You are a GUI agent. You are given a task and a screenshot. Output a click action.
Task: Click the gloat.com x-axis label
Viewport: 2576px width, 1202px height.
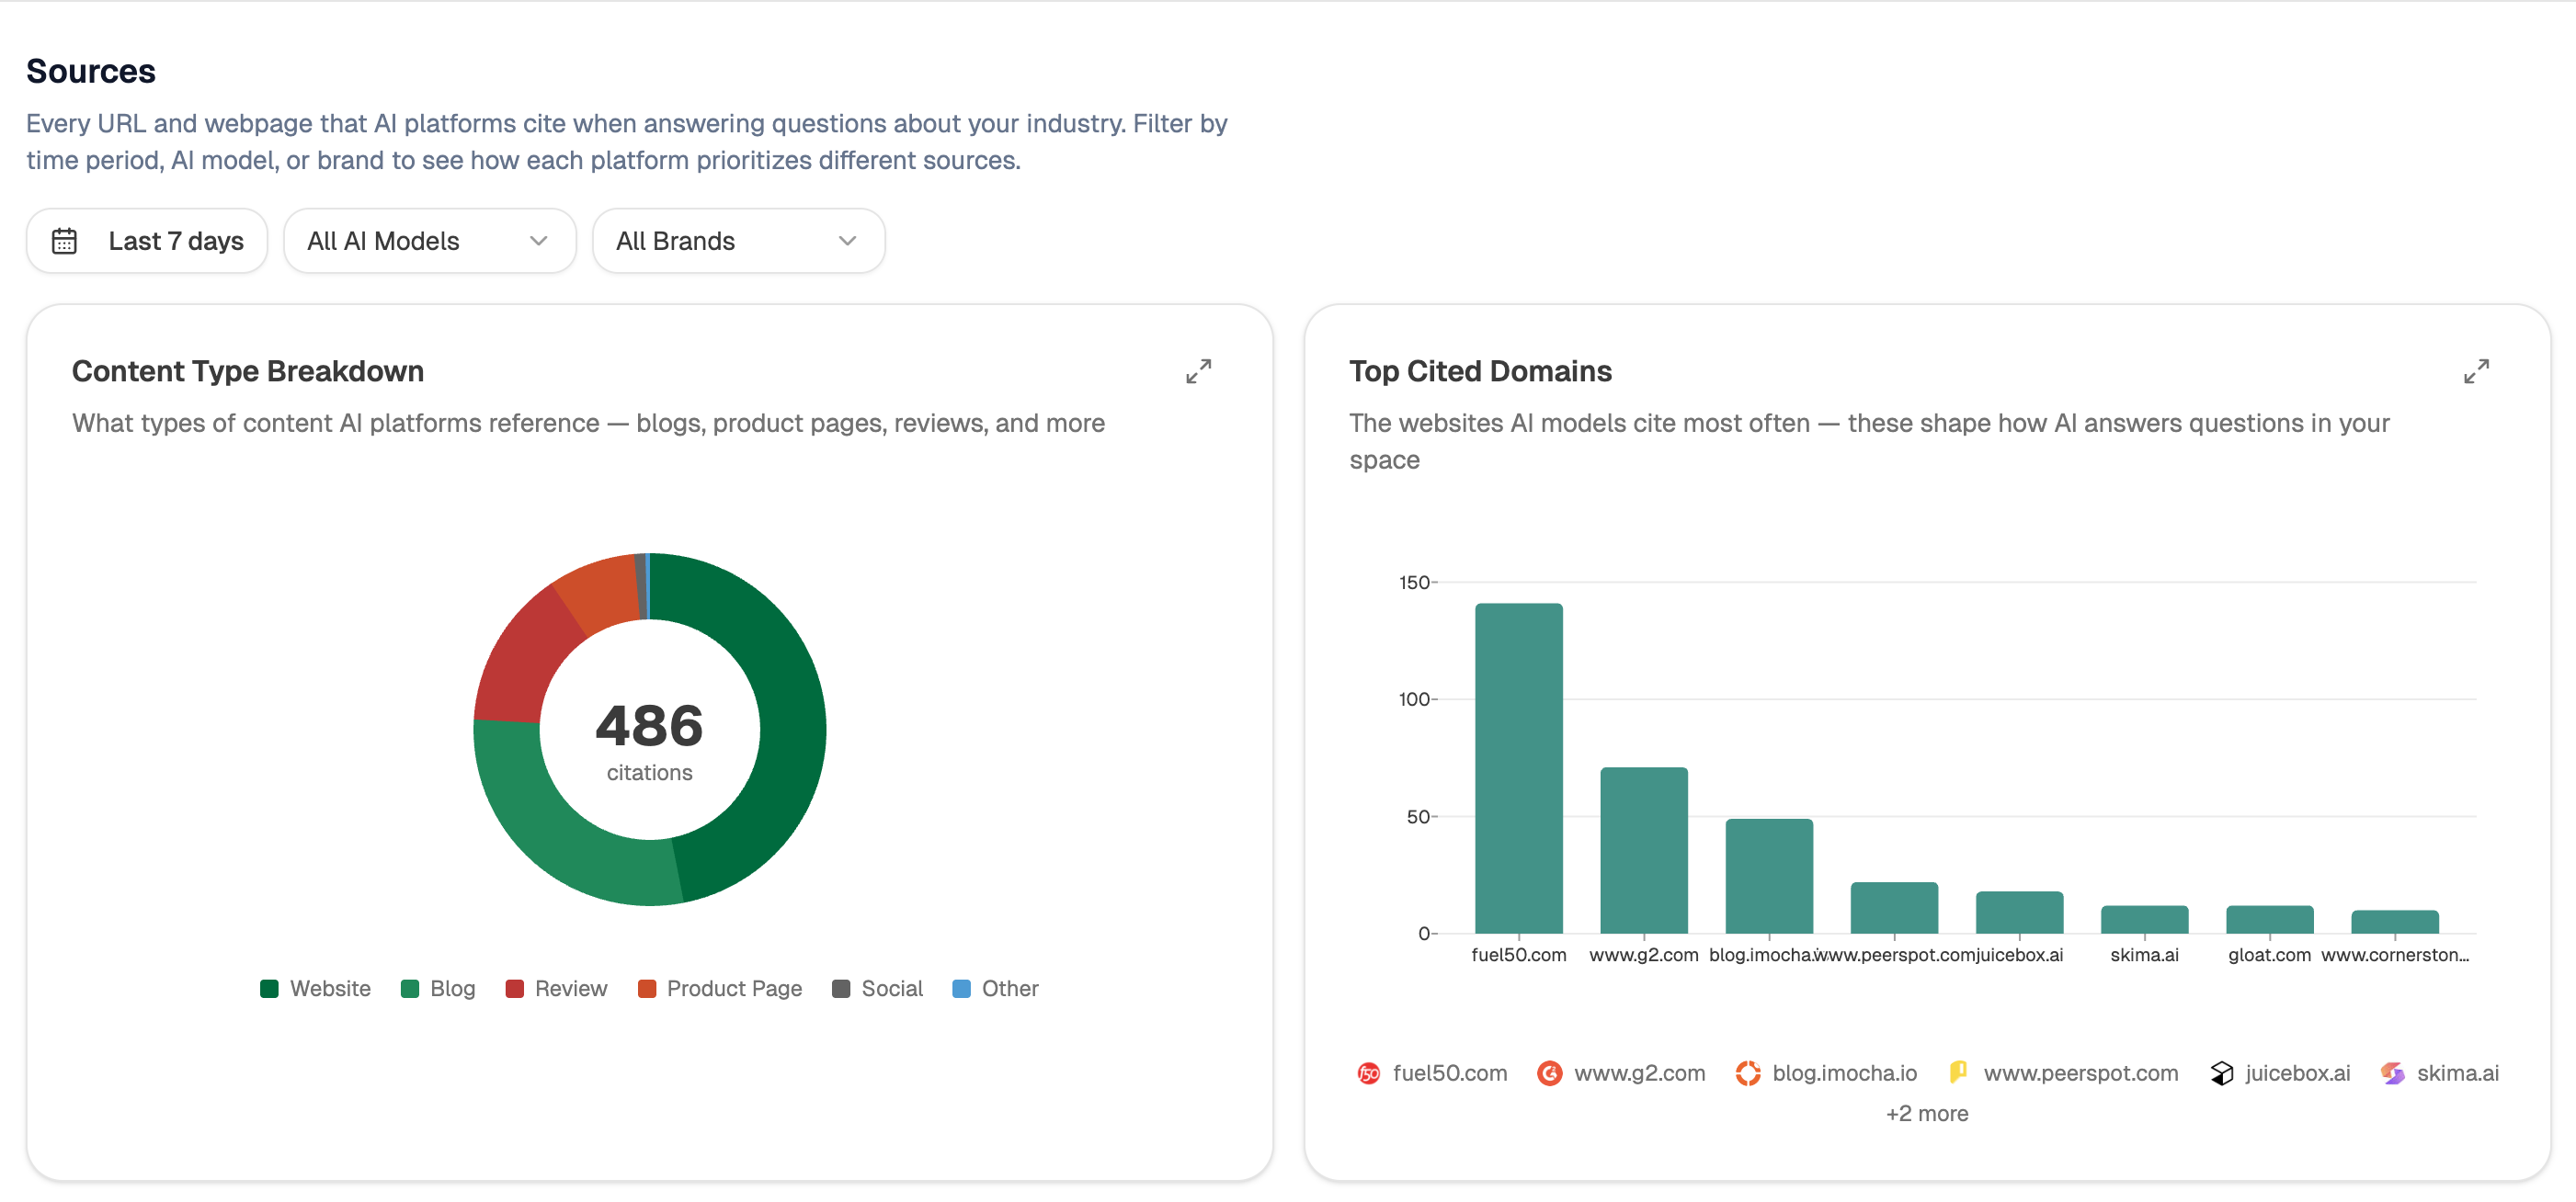(x=2269, y=954)
